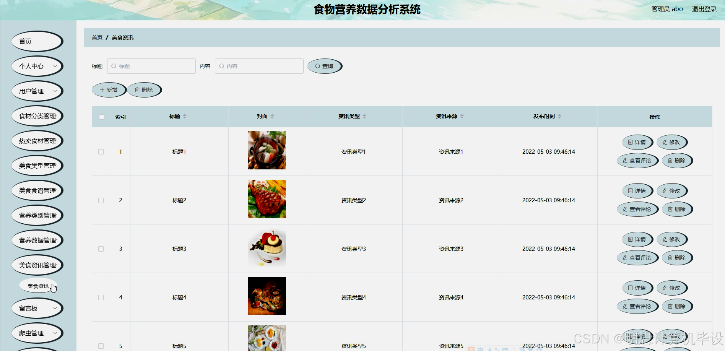The height and width of the screenshot is (351, 725).
Task: Open the 首页 sidebar menu item
Action: [x=37, y=41]
